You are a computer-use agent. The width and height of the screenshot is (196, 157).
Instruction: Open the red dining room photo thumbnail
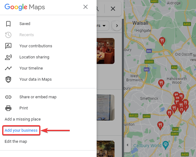tap(106, 51)
